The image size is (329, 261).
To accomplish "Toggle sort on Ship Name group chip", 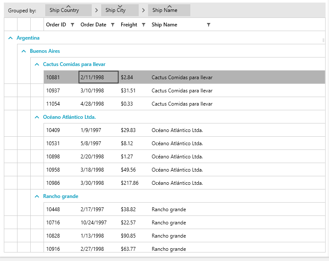I will 169,10.
